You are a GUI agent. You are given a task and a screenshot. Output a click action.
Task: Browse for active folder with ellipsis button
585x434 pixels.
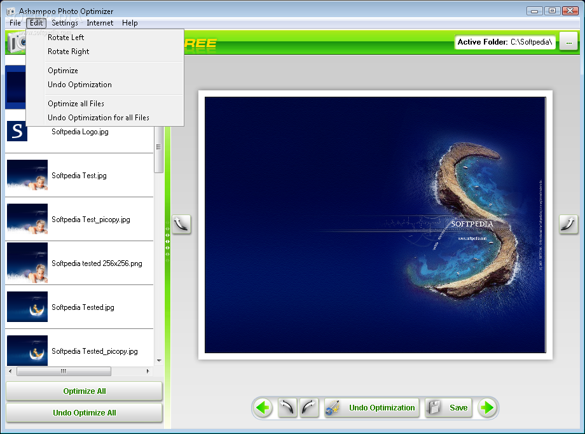(x=568, y=42)
